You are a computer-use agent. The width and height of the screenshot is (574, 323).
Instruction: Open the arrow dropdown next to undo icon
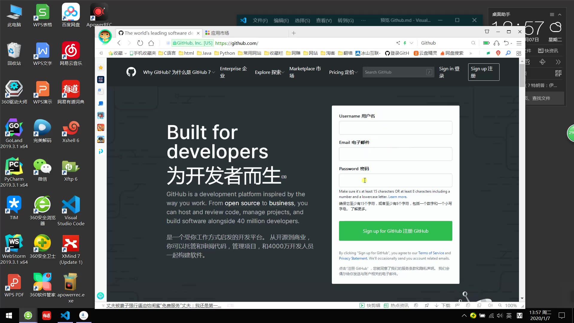(512, 44)
